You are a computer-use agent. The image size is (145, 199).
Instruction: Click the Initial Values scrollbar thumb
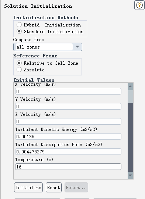click(x=130, y=97)
